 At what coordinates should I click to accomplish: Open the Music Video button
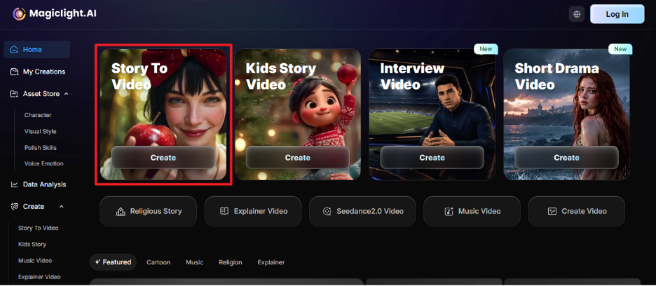472,211
